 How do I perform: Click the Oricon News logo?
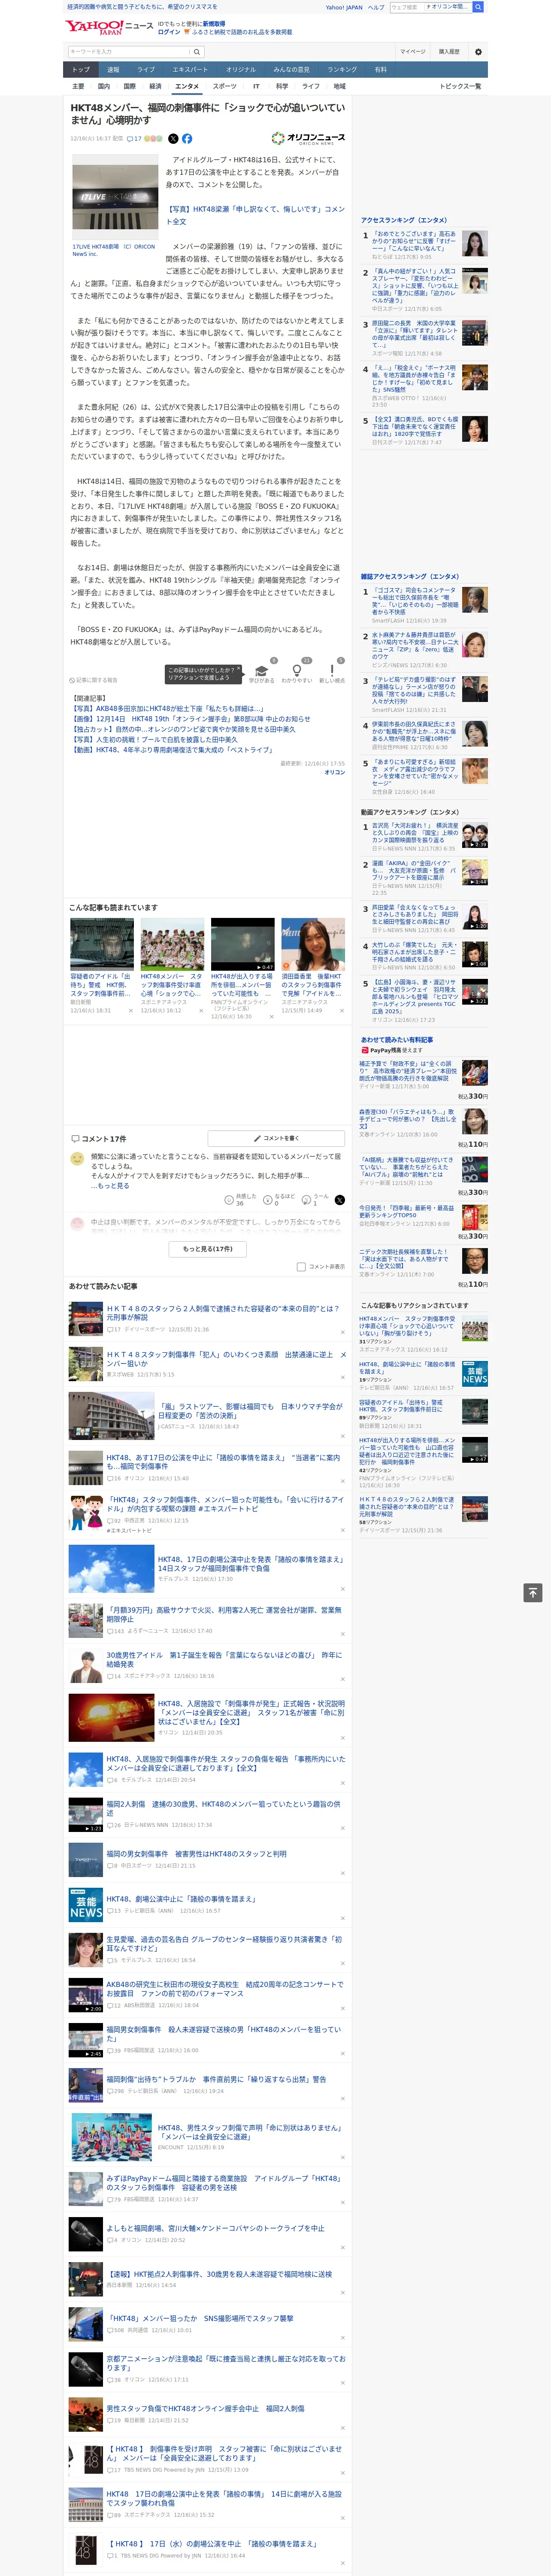[x=308, y=139]
